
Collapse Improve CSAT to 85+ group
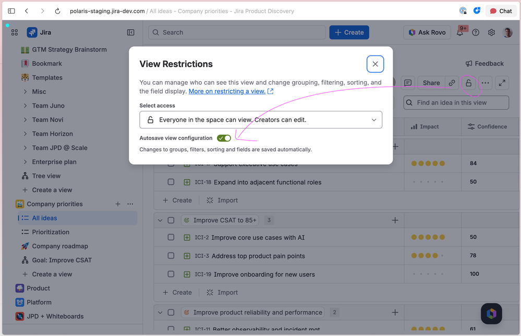click(160, 221)
